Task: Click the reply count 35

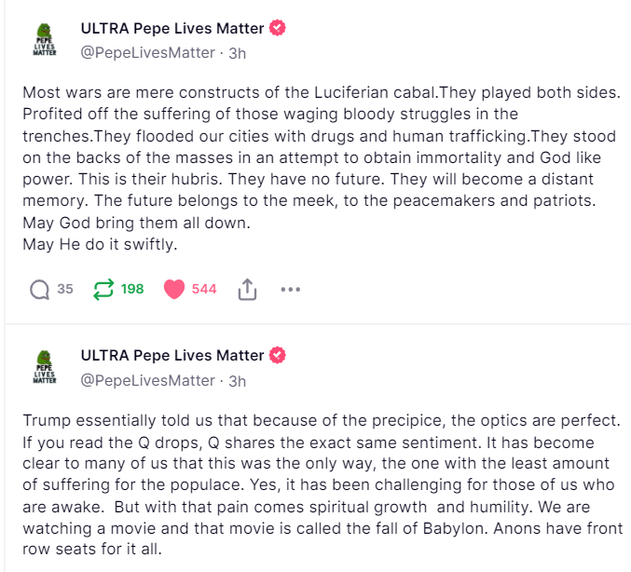Action: coord(65,290)
